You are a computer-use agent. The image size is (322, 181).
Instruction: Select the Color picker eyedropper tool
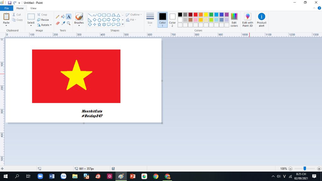(x=63, y=23)
